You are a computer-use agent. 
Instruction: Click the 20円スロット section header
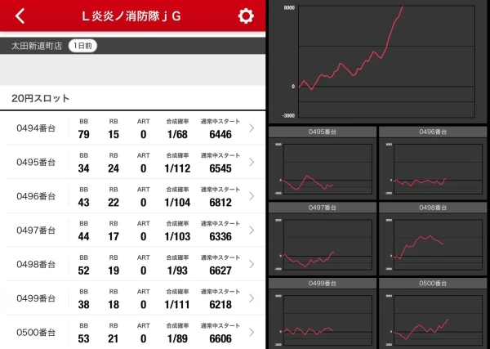(41, 98)
